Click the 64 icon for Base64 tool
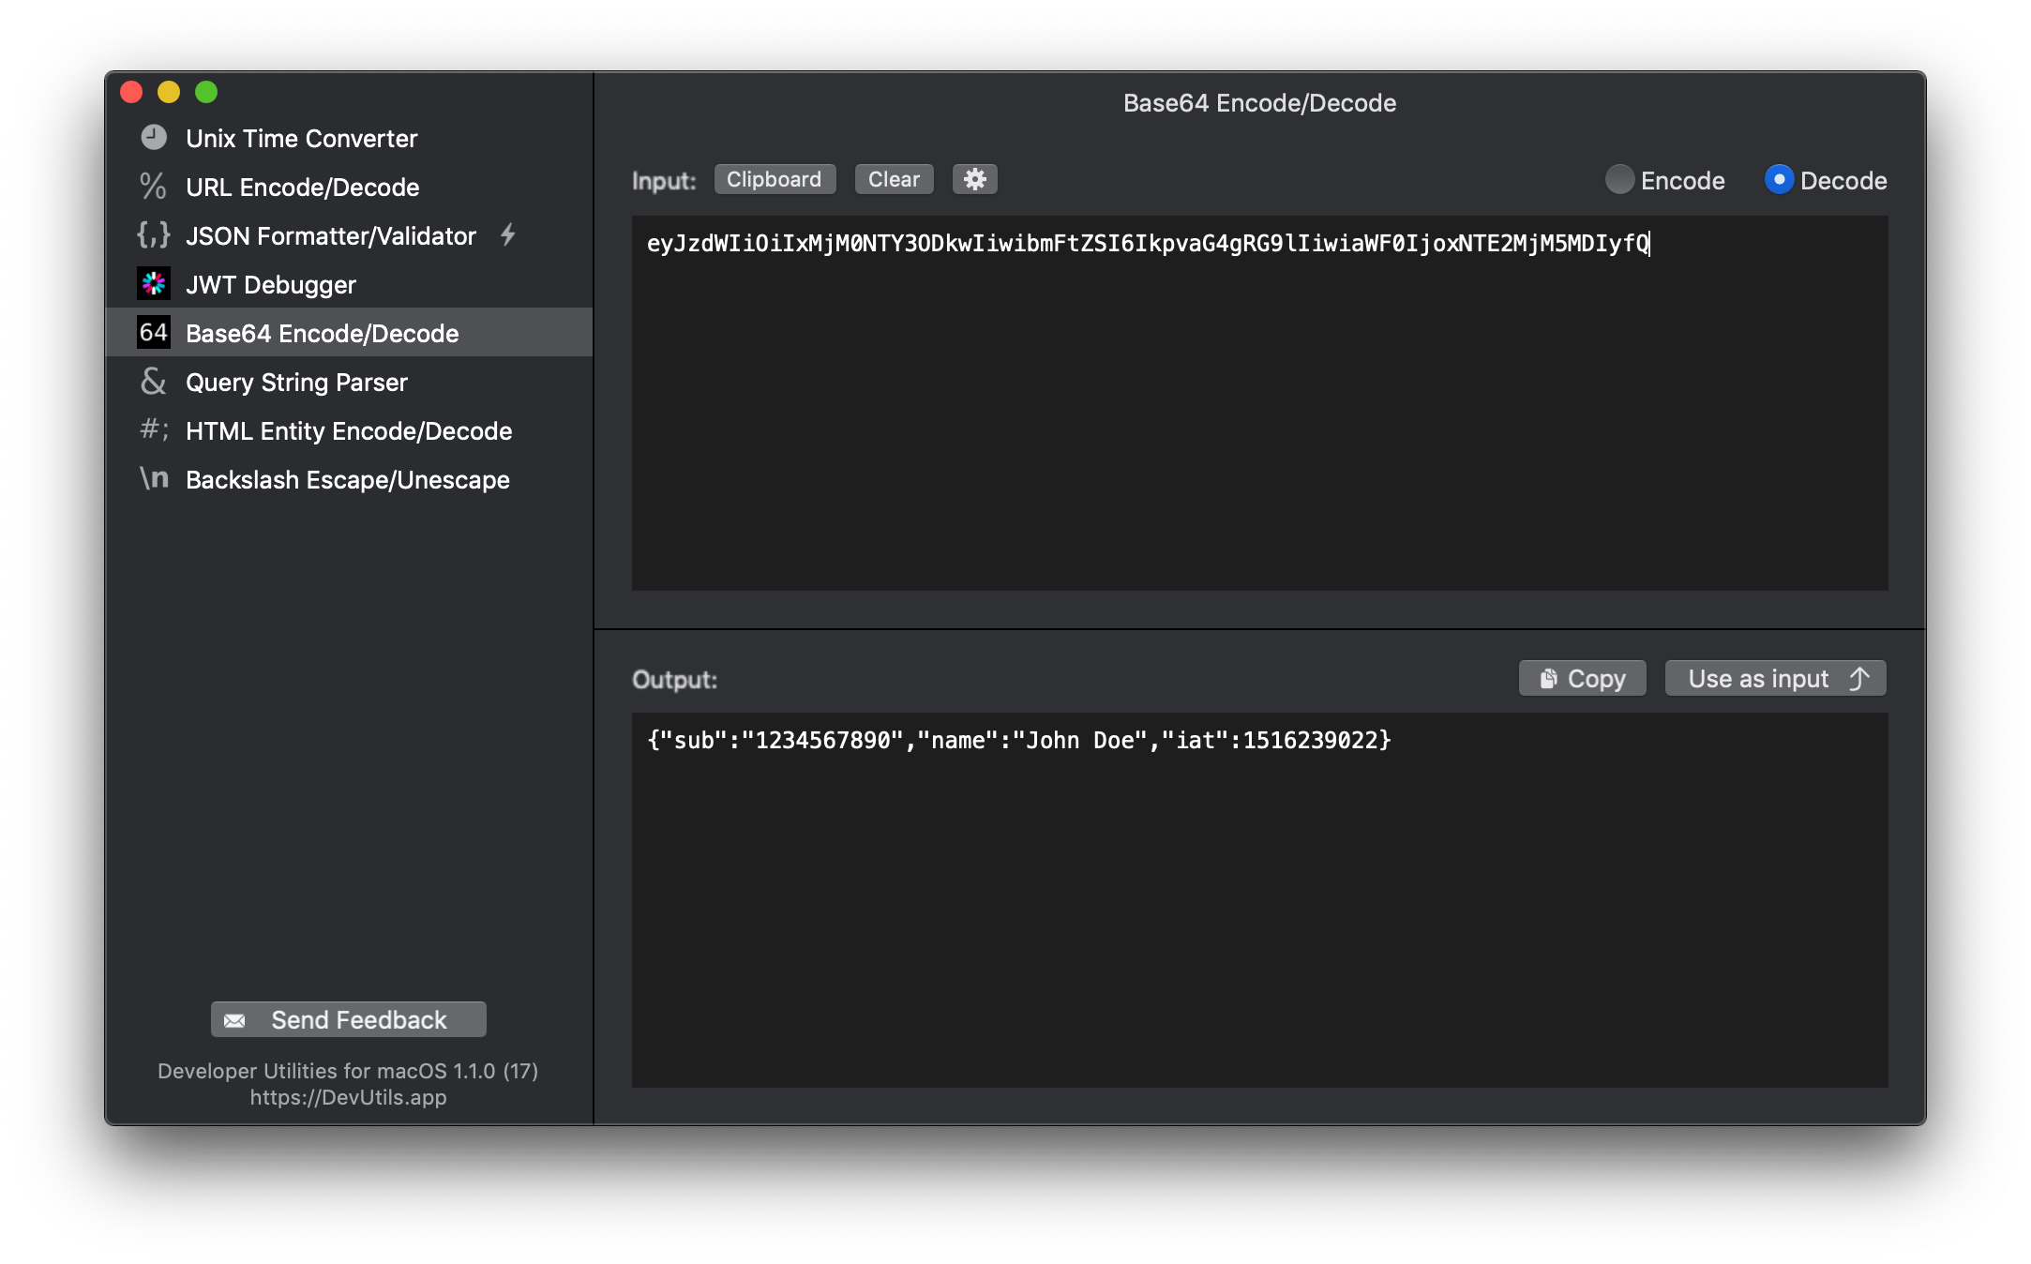The width and height of the screenshot is (2031, 1264). pos(154,333)
